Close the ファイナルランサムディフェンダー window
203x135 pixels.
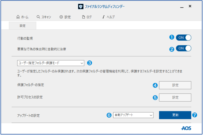coord(190,6)
